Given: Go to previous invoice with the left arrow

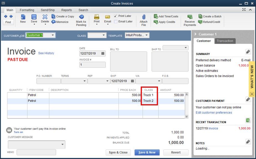Looking at the screenshot, I should coord(6,16).
